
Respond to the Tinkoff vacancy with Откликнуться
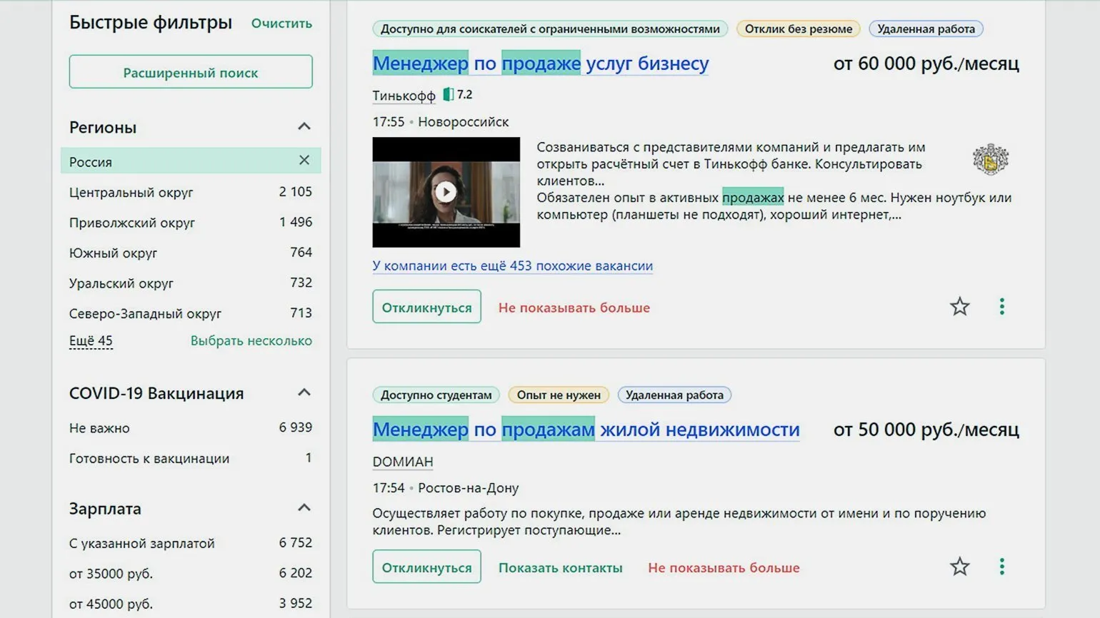(x=426, y=307)
